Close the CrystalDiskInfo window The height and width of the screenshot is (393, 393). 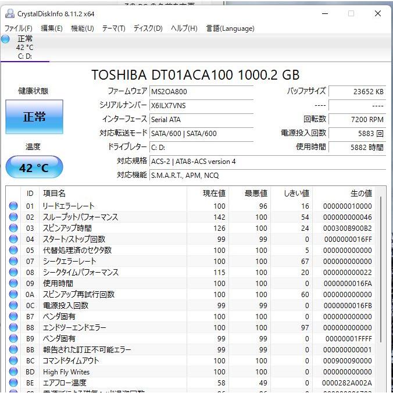[x=378, y=13]
